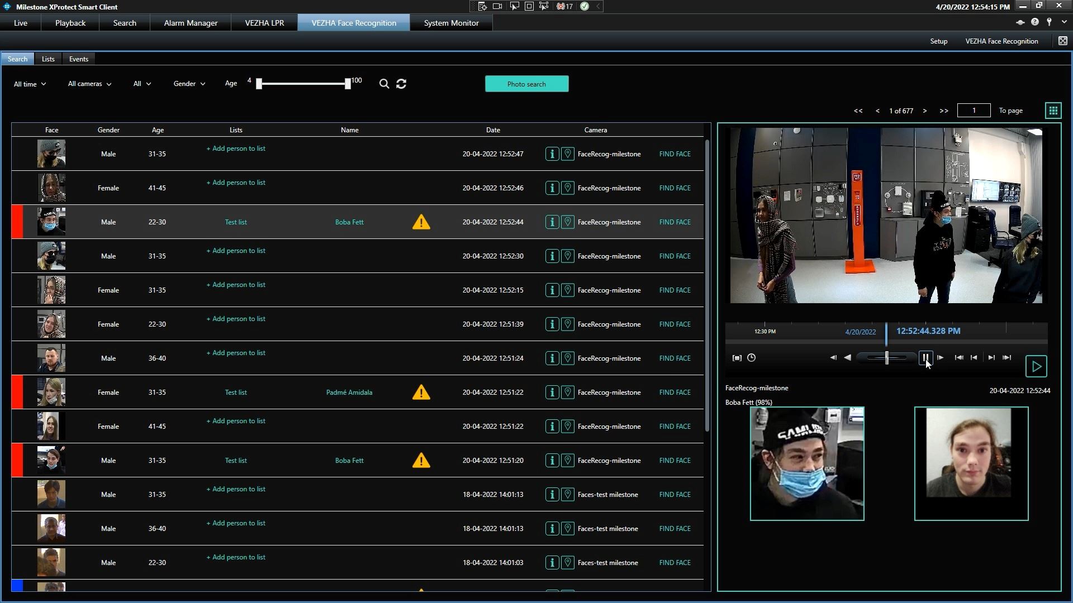Click the camera/snapshot icon in playback

[737, 358]
